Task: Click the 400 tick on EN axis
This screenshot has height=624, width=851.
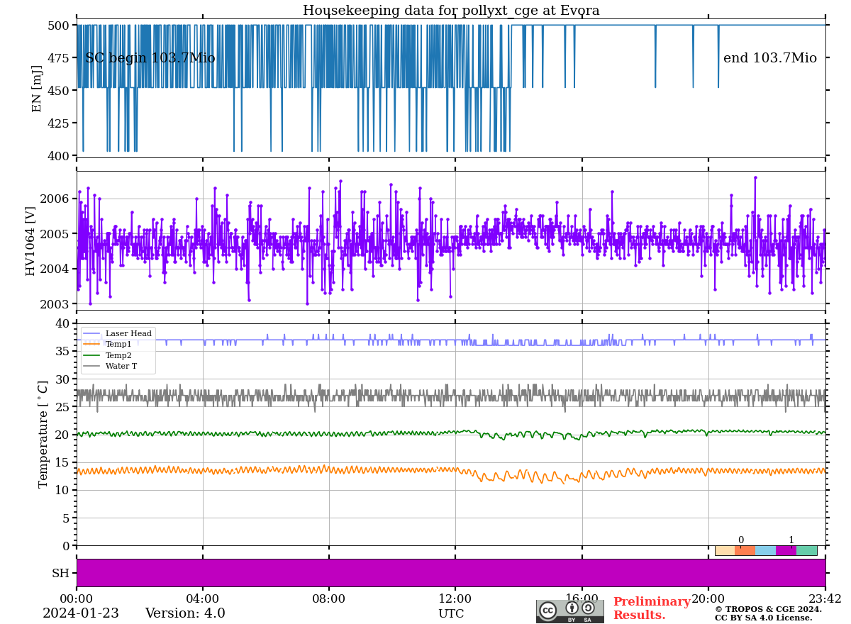Action: pyautogui.click(x=58, y=156)
